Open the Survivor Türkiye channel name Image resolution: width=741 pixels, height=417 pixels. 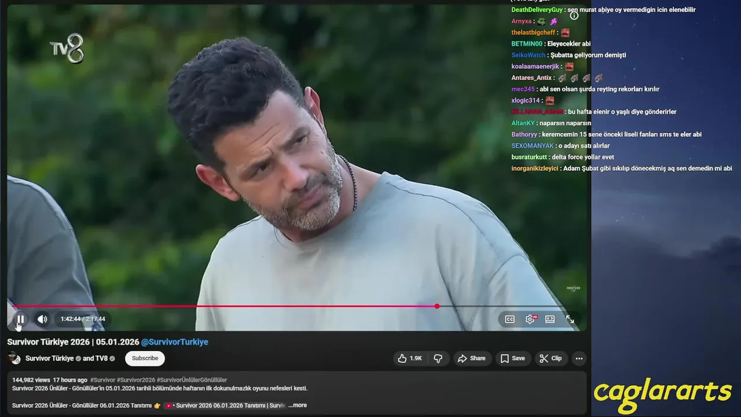pyautogui.click(x=49, y=359)
